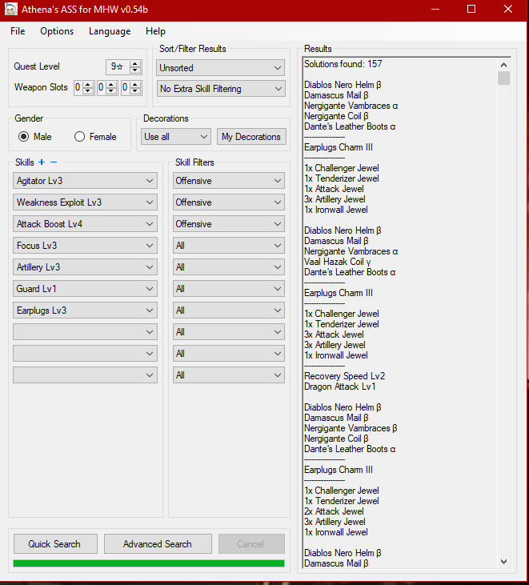Open the File menu
Image resolution: width=529 pixels, height=585 pixels.
click(x=18, y=31)
